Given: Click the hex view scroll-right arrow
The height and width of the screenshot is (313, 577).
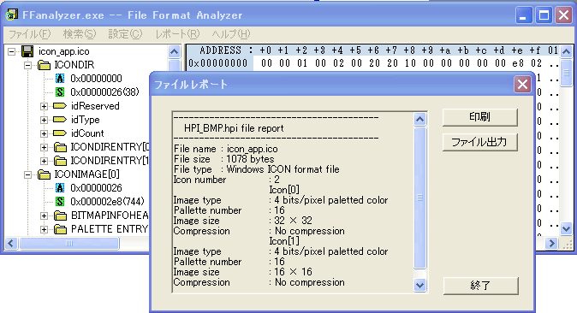Looking at the screenshot, I should coord(551,243).
